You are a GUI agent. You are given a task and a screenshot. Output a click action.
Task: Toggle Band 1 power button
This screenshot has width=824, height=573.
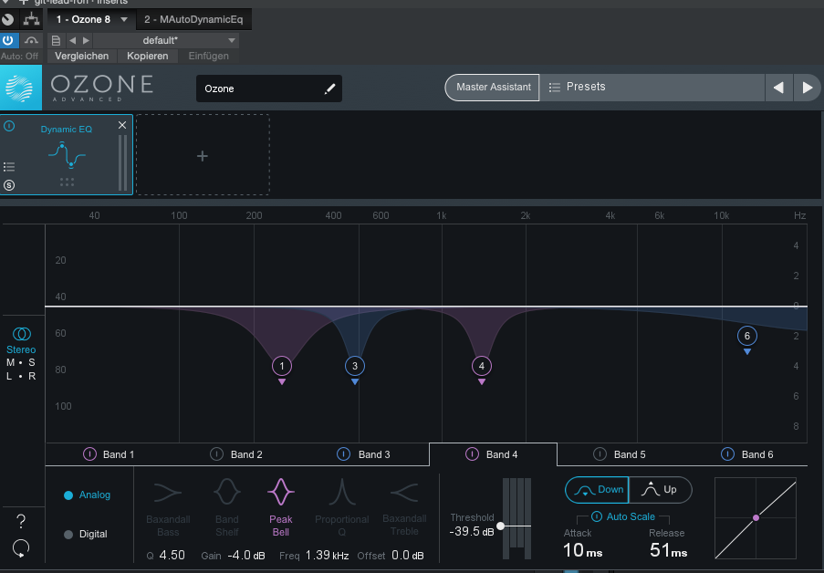(x=89, y=453)
